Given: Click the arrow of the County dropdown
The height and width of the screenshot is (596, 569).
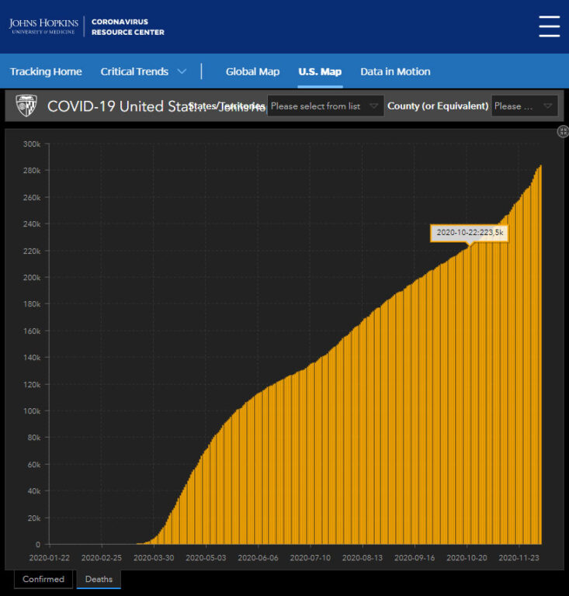Looking at the screenshot, I should pyautogui.click(x=548, y=106).
